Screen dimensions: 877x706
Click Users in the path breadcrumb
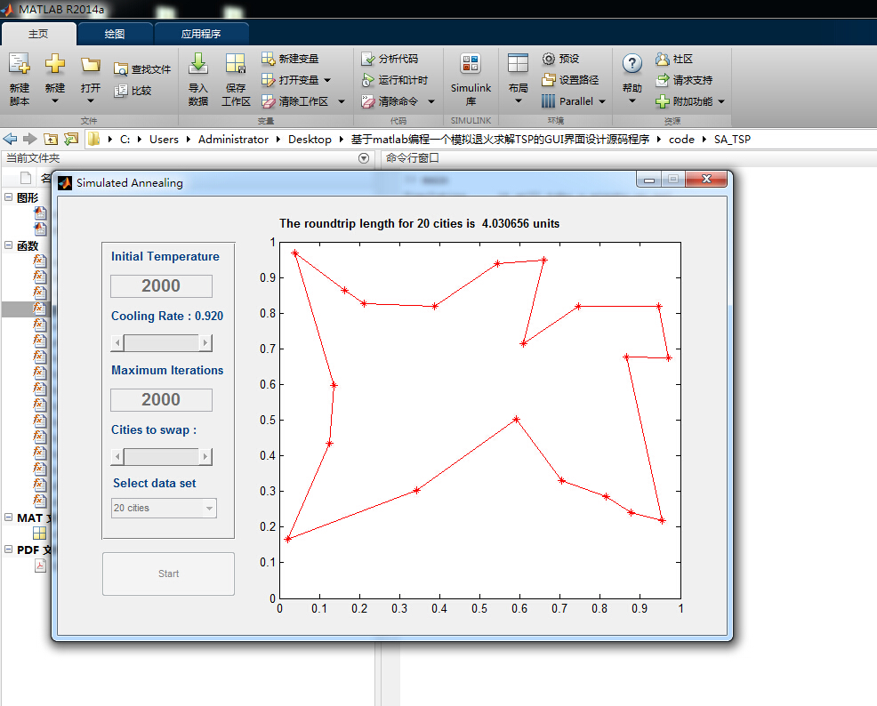pos(164,140)
